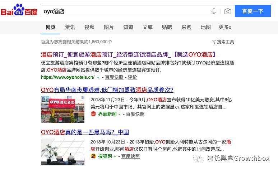
Task: Switch to the 网页 tab
Action: [51, 27]
